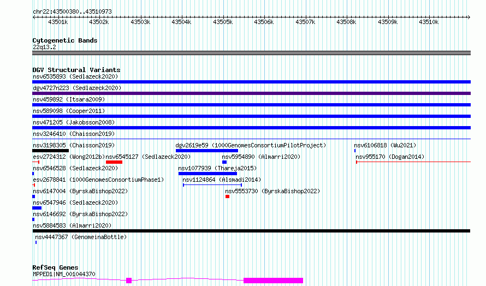Click ruler tick labeled 43506k
This screenshot has width=486, height=286.
click(264, 22)
